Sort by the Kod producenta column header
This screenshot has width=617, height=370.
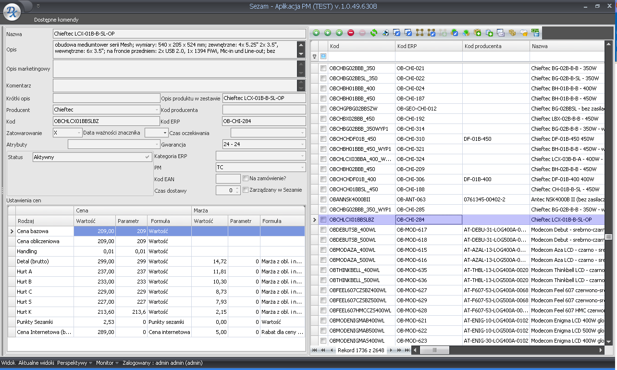pos(496,46)
